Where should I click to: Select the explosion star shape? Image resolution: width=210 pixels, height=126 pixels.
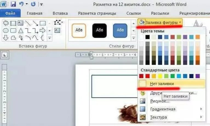coord(6,23)
